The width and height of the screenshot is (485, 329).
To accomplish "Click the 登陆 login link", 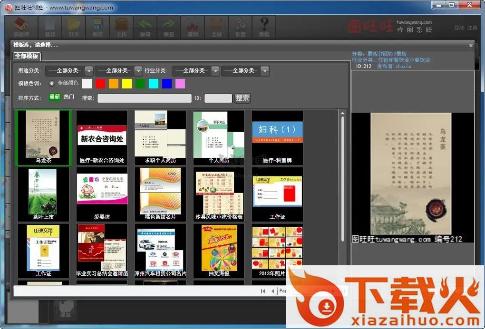I will point(459,28).
